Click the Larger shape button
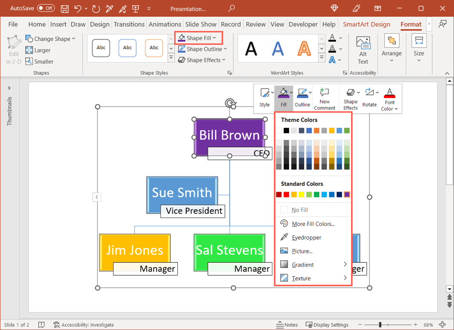This screenshot has height=330, width=454. pyautogui.click(x=38, y=50)
